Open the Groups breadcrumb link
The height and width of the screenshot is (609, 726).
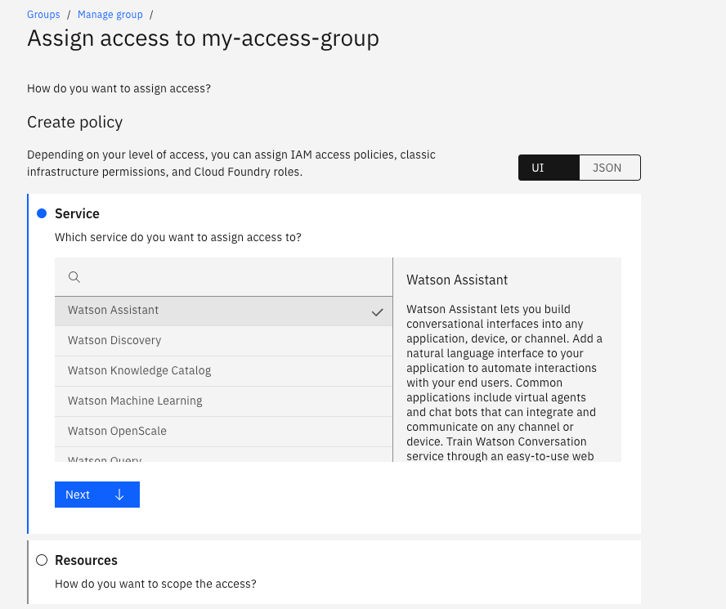coord(43,14)
